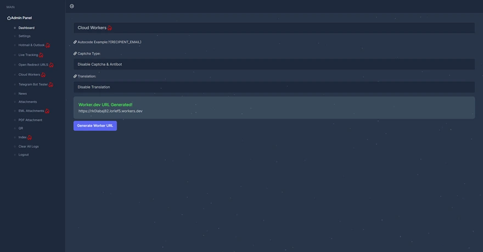Click the circled arrow icon in the top bar
This screenshot has height=252, width=483.
tap(72, 6)
